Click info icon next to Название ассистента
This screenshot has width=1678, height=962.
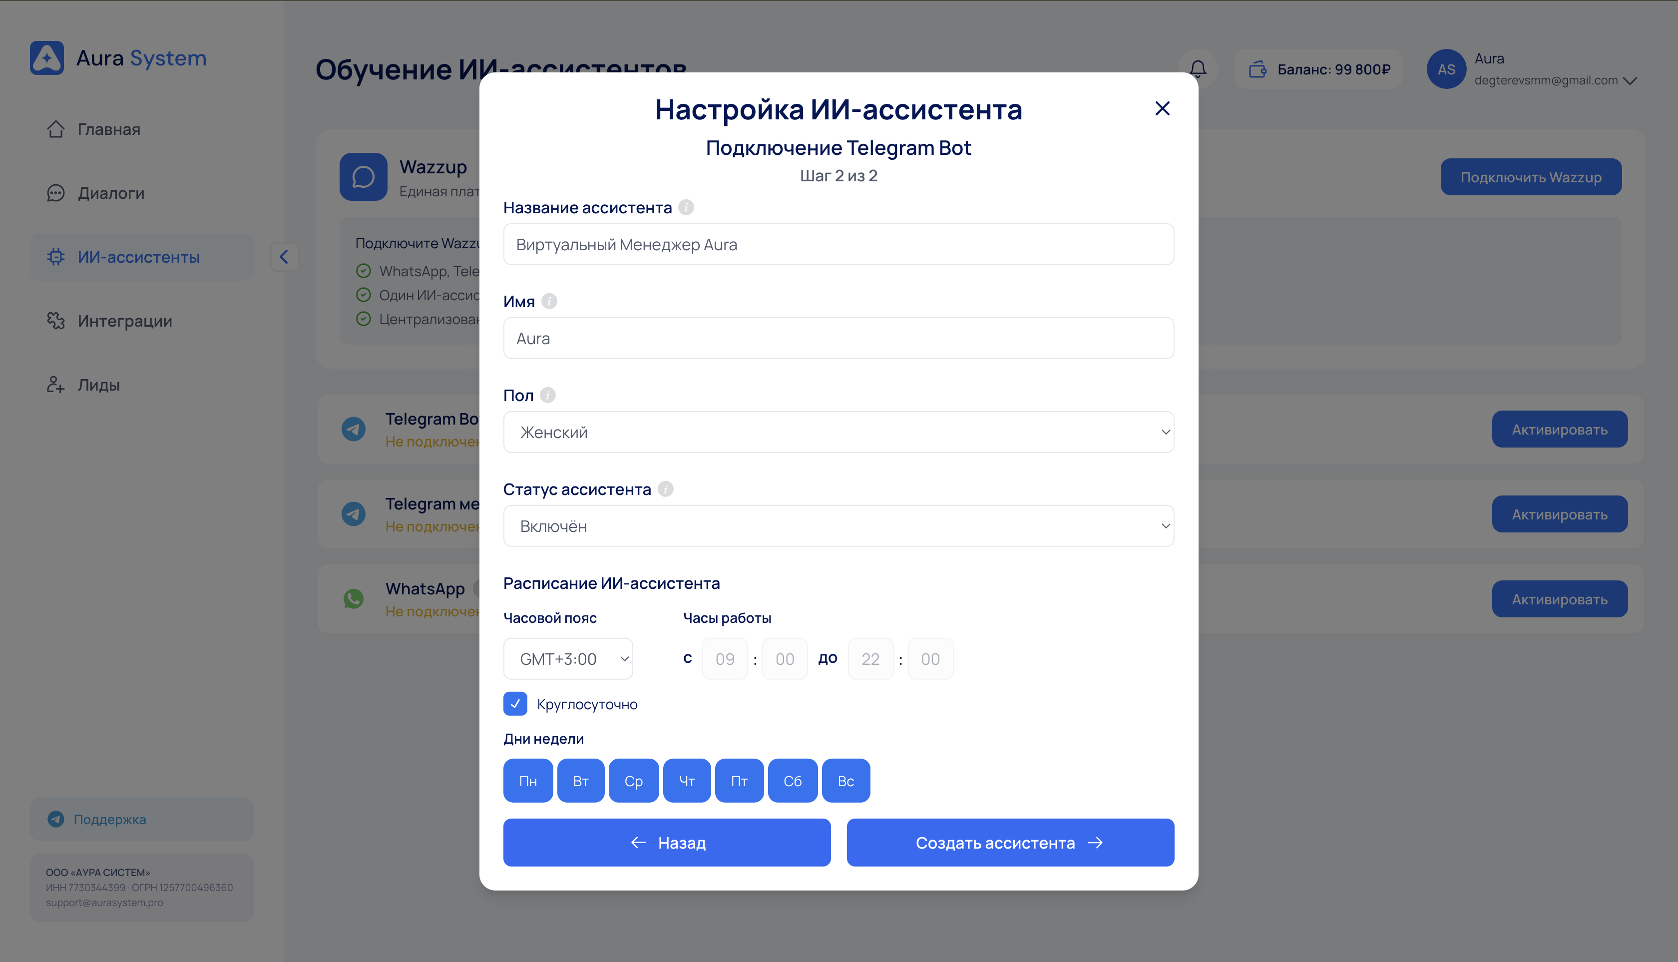click(x=686, y=207)
